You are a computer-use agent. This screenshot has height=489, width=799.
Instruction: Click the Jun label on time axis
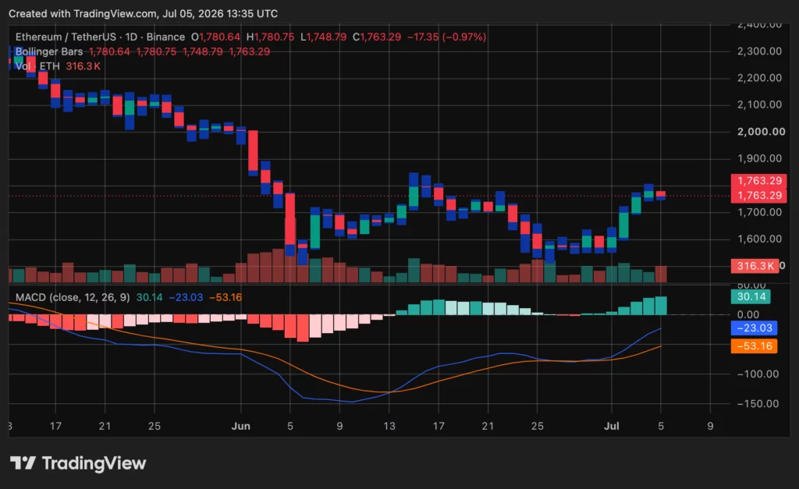pos(240,426)
